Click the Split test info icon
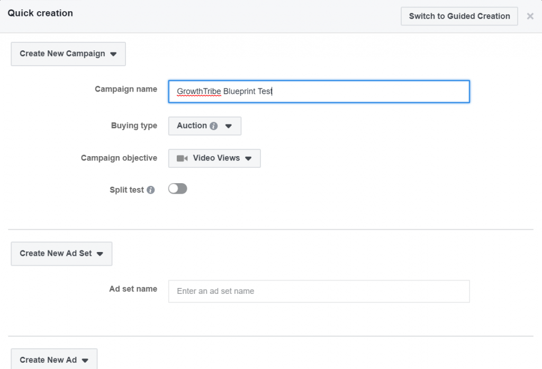The width and height of the screenshot is (542, 369). coord(151,190)
